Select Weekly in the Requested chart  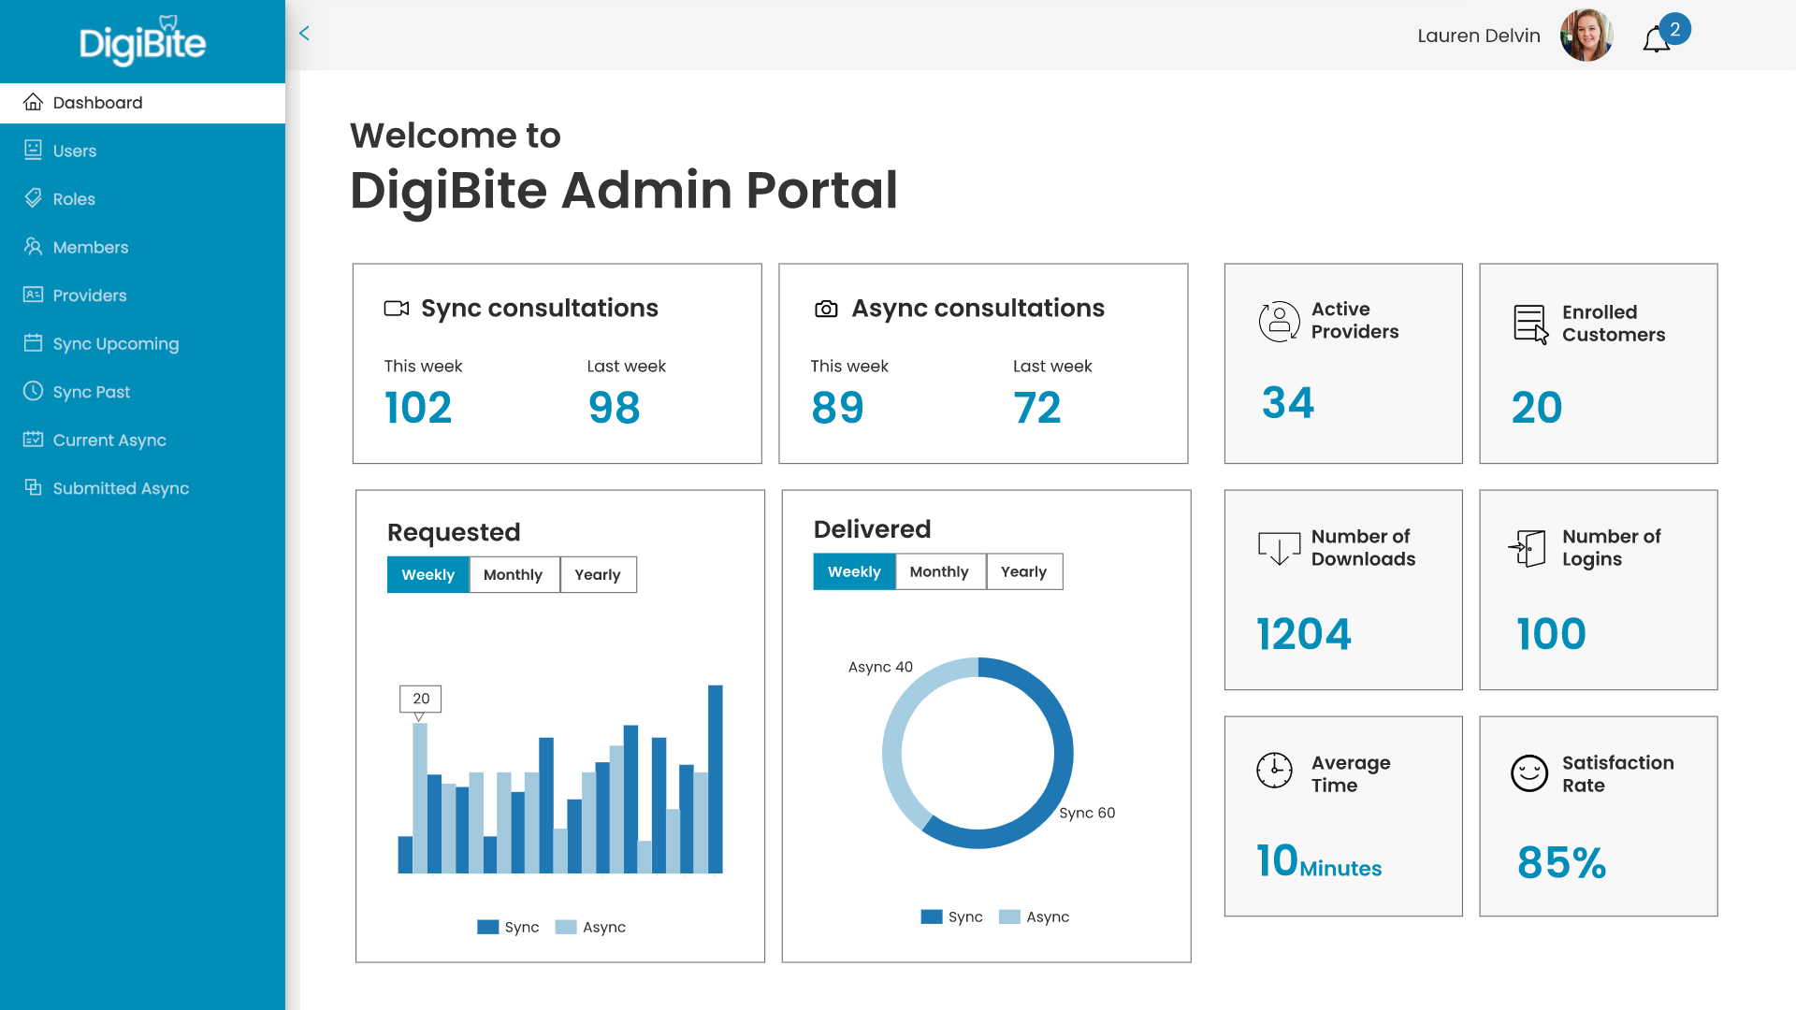pyautogui.click(x=427, y=574)
